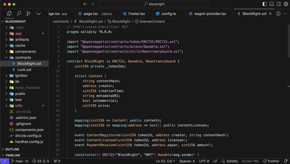Open the editor more actions menu
Image resolution: width=290 pixels, height=164 pixels.
(285, 14)
